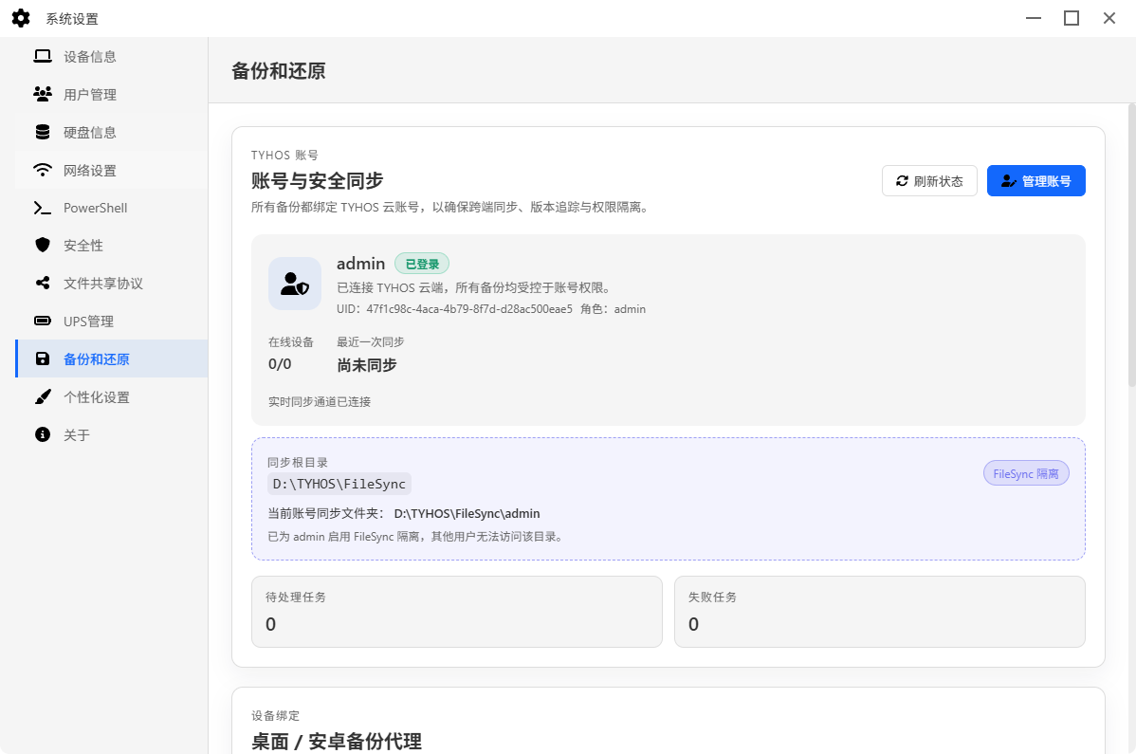The width and height of the screenshot is (1136, 754).
Task: Click the 桌面 / 安卓备份代理 heading
Action: (337, 742)
